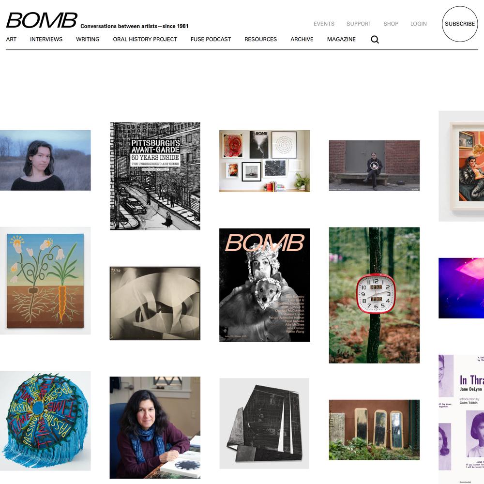Open the Art menu item
The height and width of the screenshot is (484, 484).
coord(11,39)
